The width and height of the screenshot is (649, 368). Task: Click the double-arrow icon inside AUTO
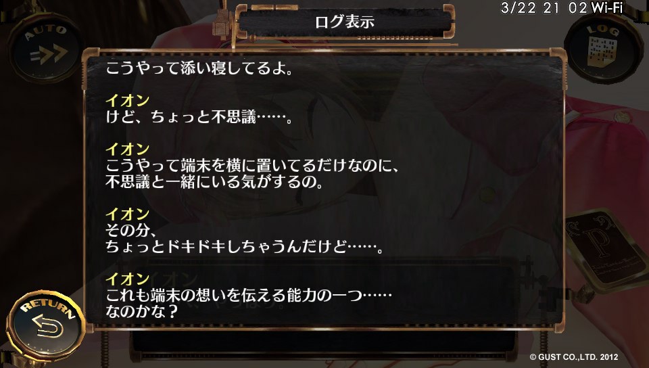tap(49, 54)
